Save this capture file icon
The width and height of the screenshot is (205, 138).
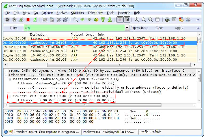[x=52, y=20]
